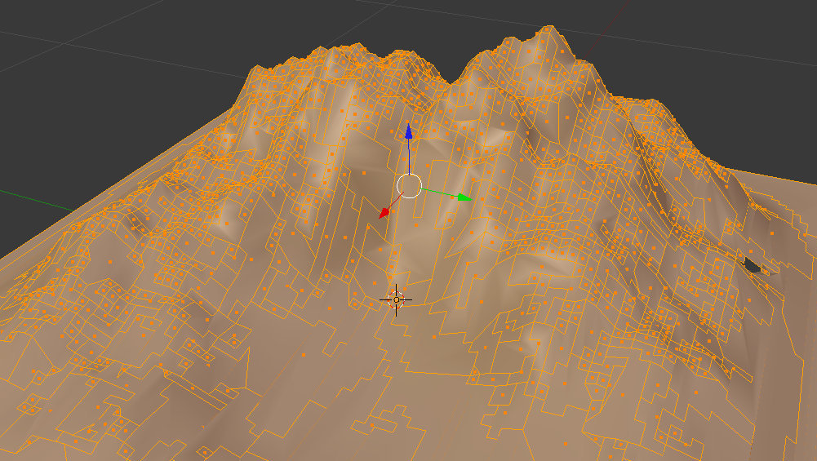Image resolution: width=817 pixels, height=461 pixels.
Task: Click the red X-axis gizmo shaft line
Action: tap(397, 200)
